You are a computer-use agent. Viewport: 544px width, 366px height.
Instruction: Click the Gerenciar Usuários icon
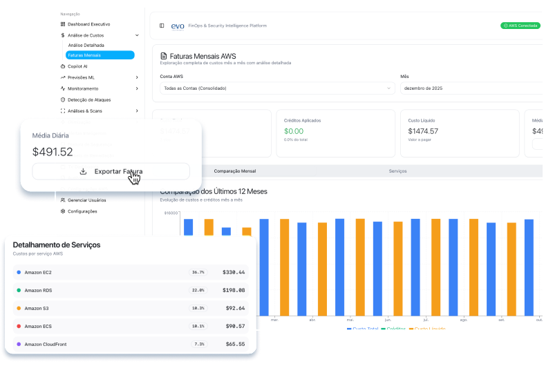63,200
